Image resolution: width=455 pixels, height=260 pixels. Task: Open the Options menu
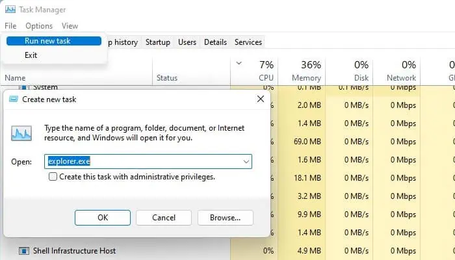click(x=39, y=26)
